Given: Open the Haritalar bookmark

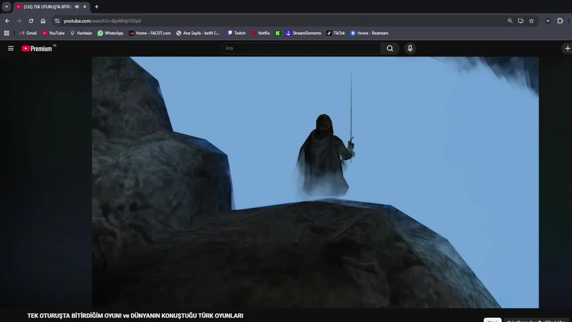Looking at the screenshot, I should (81, 33).
